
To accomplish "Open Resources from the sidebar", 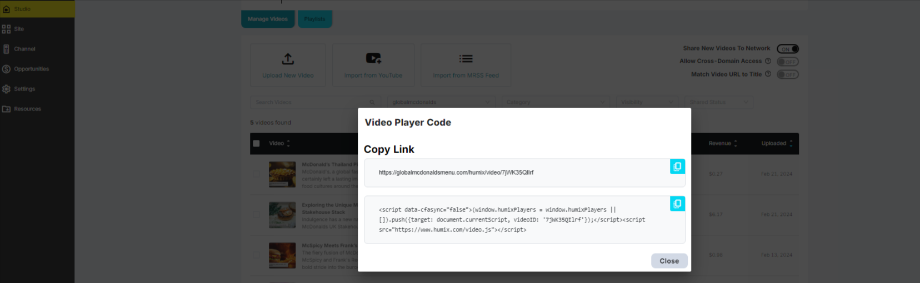I will 27,109.
